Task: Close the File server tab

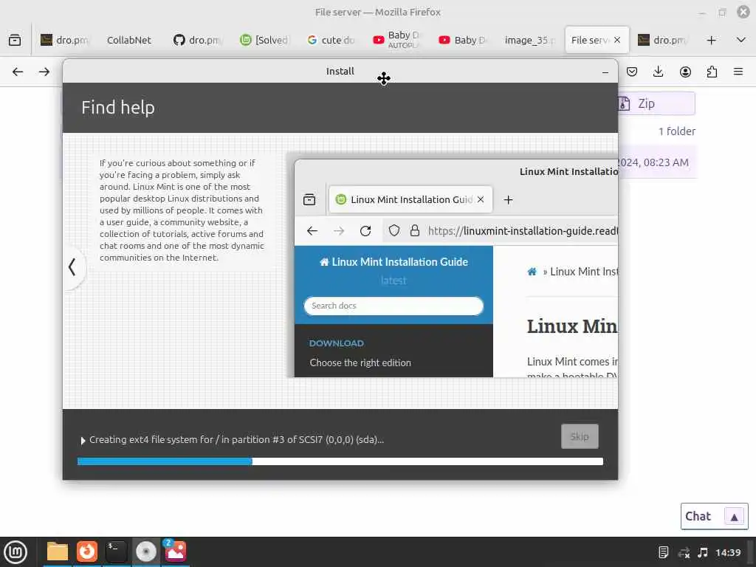Action: coord(617,40)
